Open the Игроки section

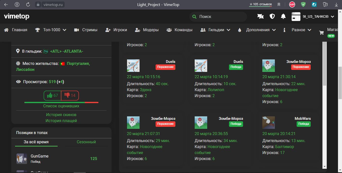116,30
